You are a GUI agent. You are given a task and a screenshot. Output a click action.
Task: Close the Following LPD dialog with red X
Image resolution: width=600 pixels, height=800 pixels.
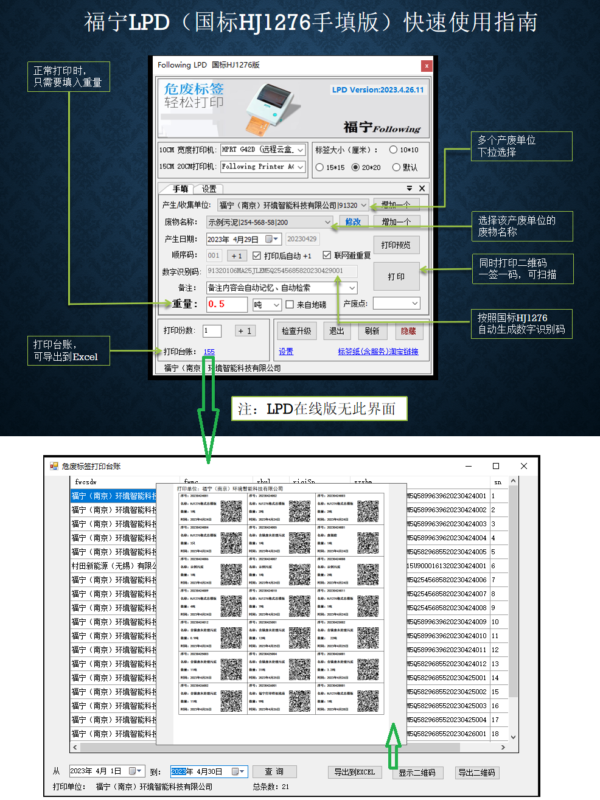427,65
